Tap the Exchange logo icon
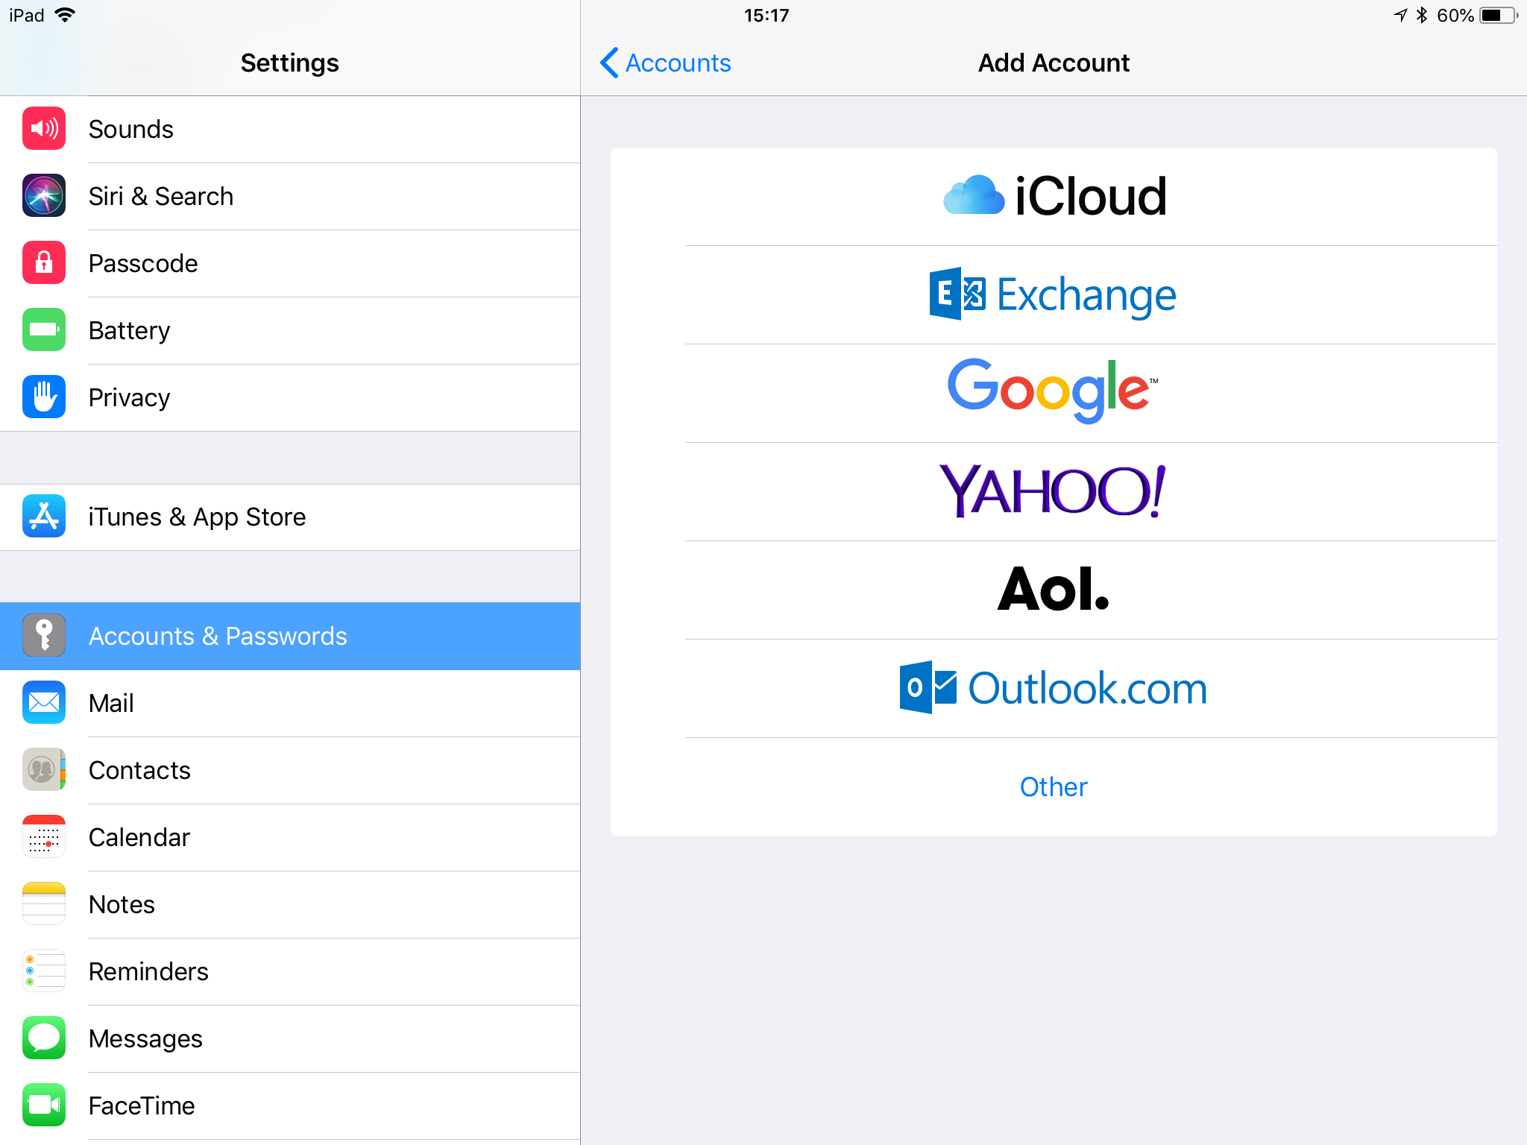 coord(957,294)
